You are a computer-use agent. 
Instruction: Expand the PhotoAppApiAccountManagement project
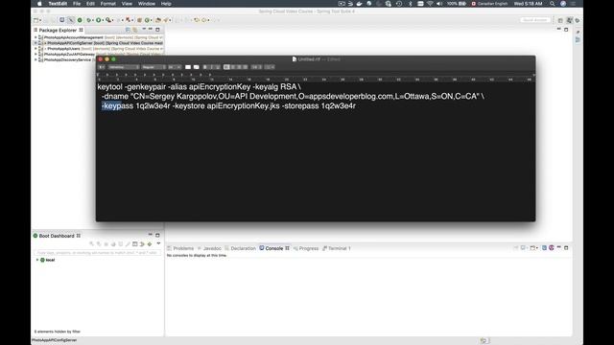[x=35, y=37]
